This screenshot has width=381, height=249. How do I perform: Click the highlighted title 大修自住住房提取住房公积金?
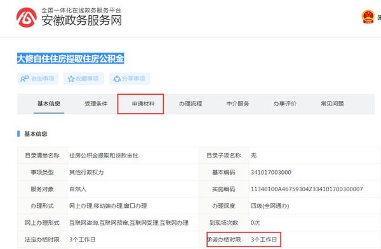pos(70,58)
